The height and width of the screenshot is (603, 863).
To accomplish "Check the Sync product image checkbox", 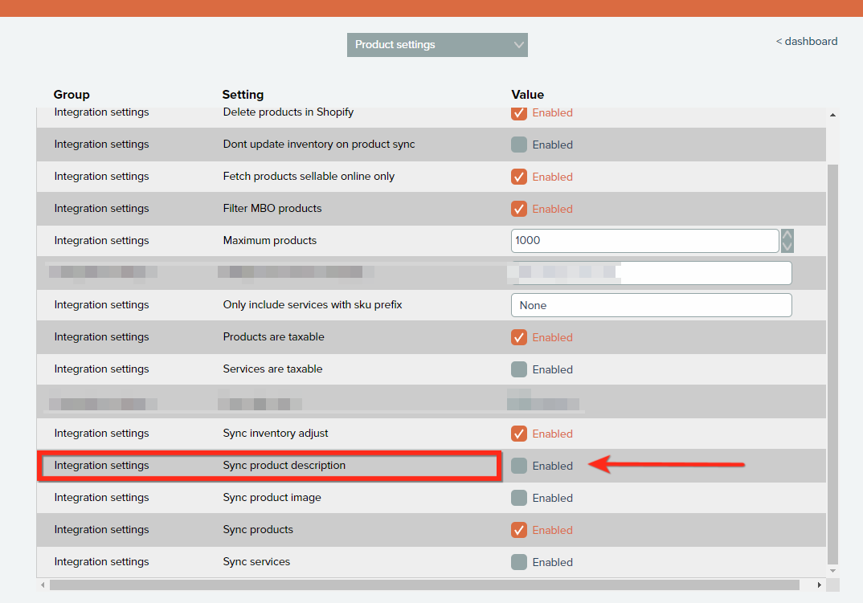I will (x=519, y=498).
